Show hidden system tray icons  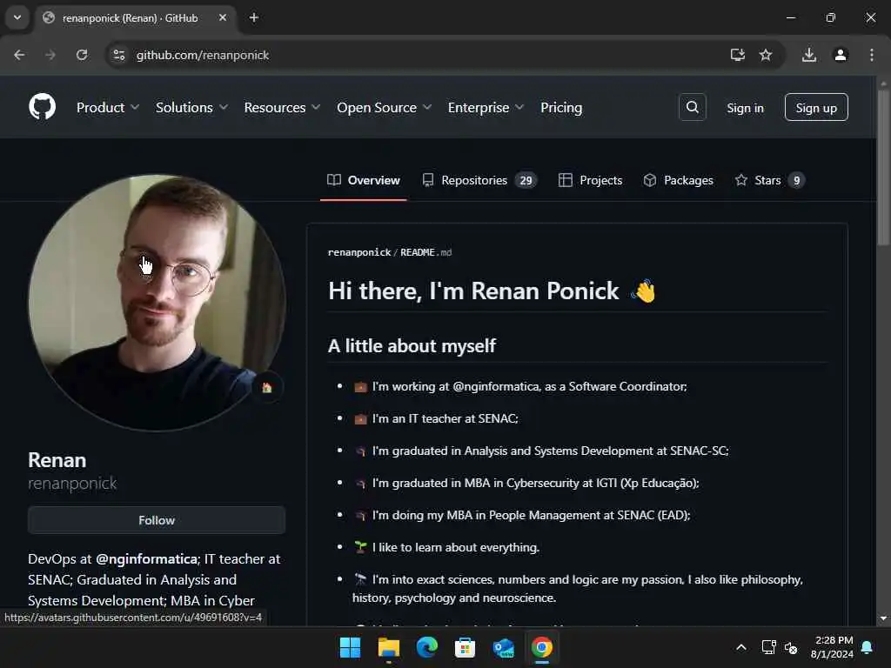741,647
